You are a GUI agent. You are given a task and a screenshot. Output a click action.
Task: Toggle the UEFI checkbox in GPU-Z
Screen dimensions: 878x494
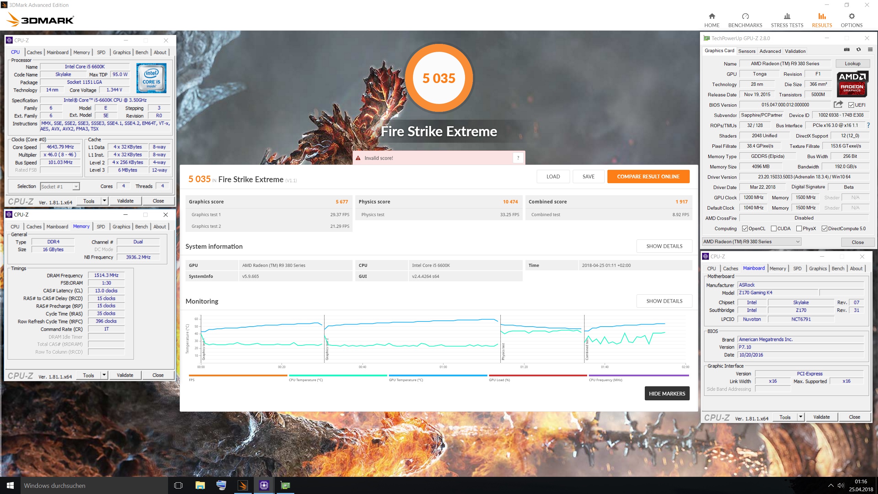click(x=851, y=105)
